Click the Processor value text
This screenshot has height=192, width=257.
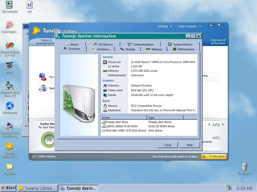pos(163,62)
